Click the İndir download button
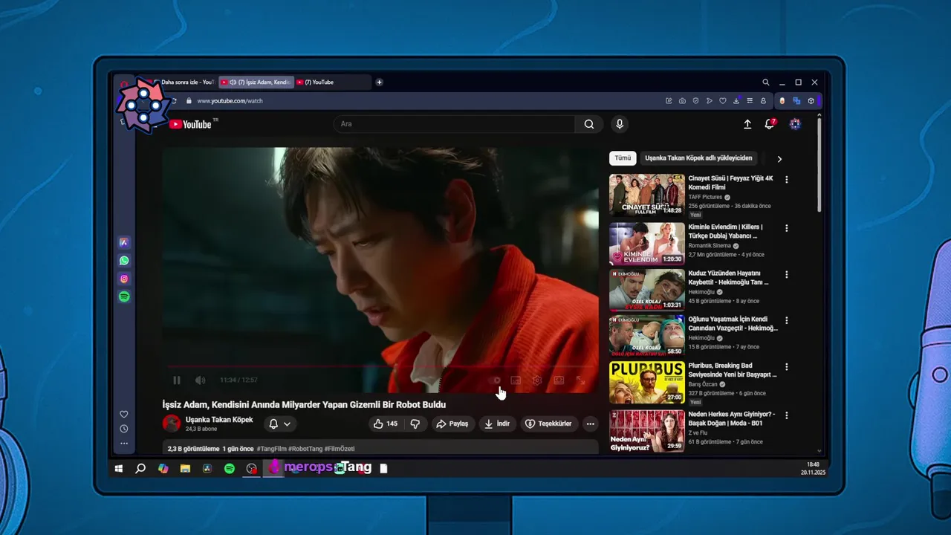Viewport: 951px width, 535px height. click(497, 424)
